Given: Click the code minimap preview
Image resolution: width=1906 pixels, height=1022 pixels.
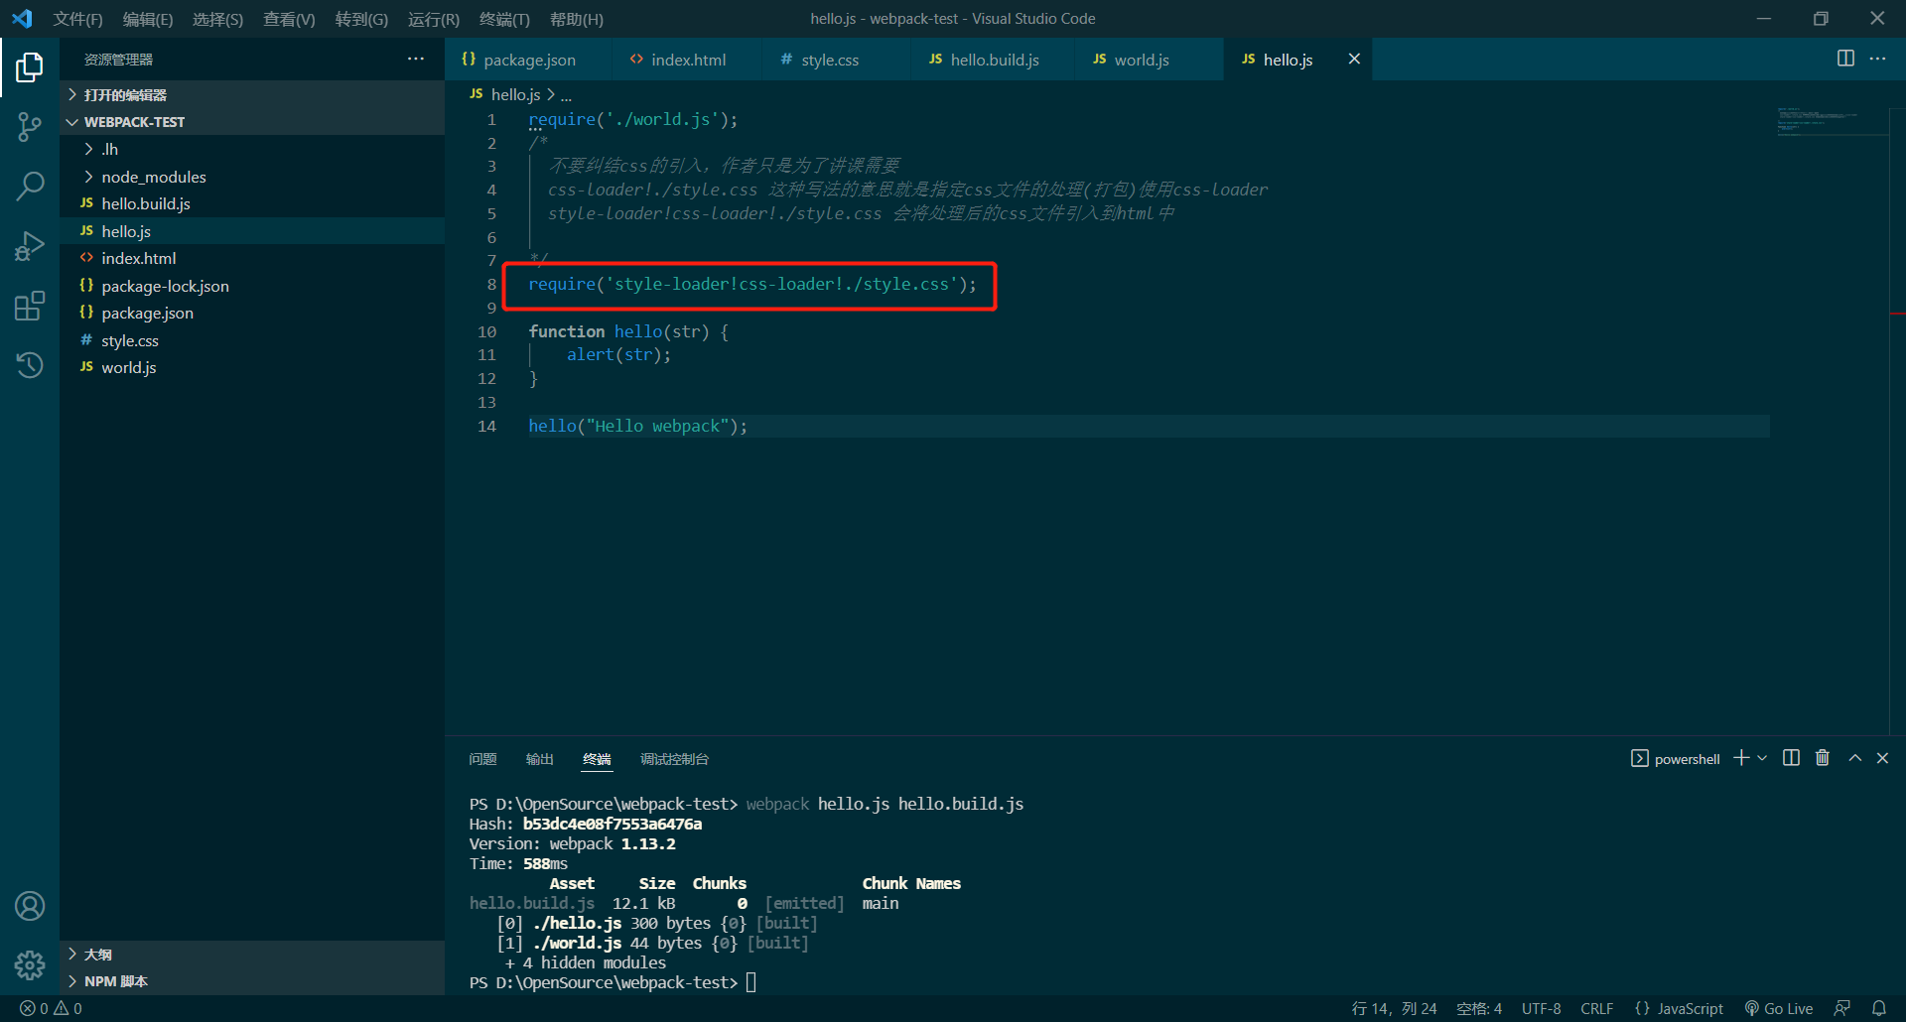Looking at the screenshot, I should 1831,121.
